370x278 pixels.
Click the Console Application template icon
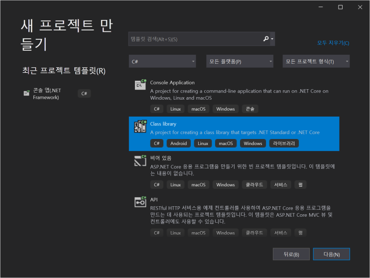click(140, 85)
